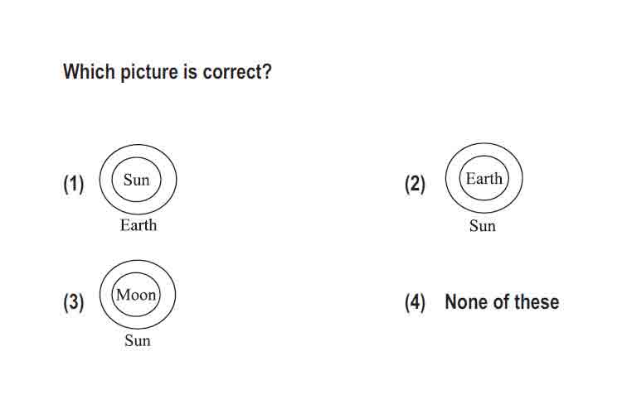This screenshot has width=622, height=414.
Task: Click the word 'Which' in the question
Action: pyautogui.click(x=90, y=72)
